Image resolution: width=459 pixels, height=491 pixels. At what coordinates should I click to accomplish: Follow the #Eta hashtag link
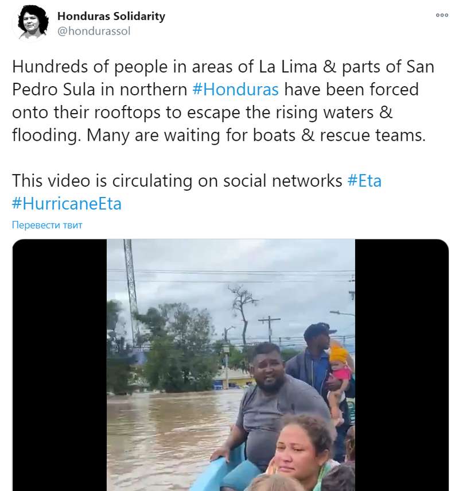[364, 181]
